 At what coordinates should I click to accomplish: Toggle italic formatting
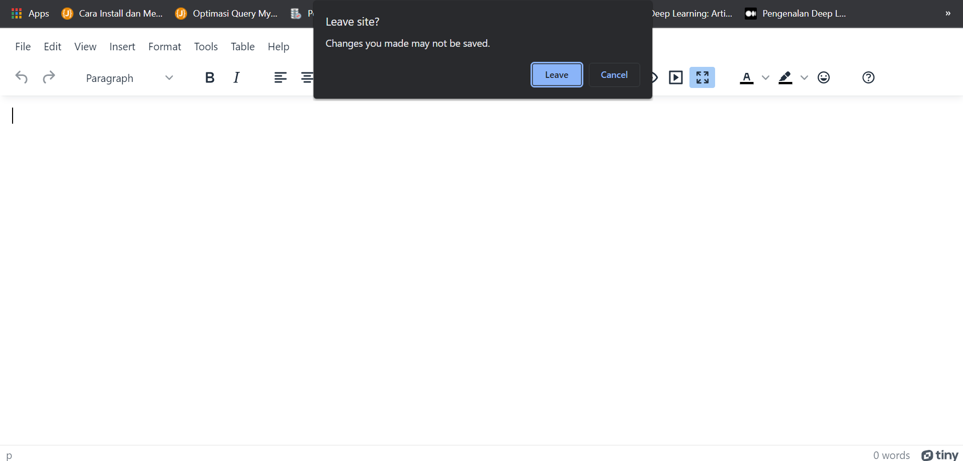[236, 77]
